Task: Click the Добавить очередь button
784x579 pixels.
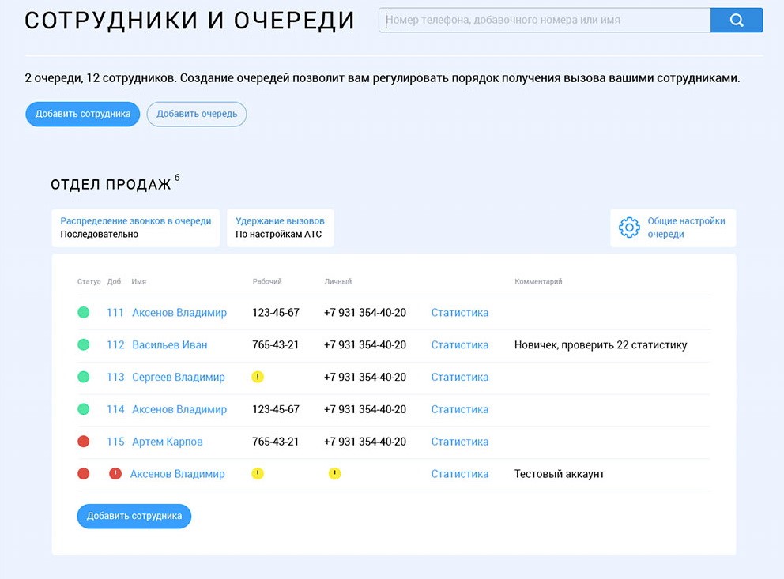Action: click(x=197, y=114)
